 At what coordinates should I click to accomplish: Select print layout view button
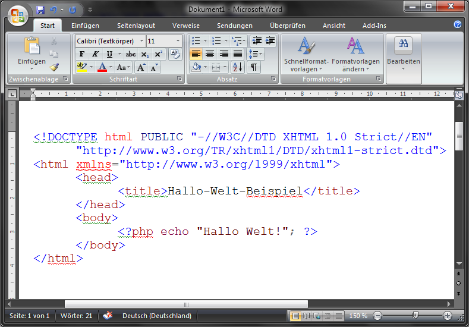(295, 316)
